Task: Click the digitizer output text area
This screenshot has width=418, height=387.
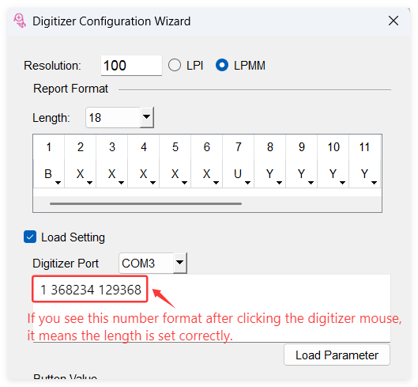Action: click(212, 308)
